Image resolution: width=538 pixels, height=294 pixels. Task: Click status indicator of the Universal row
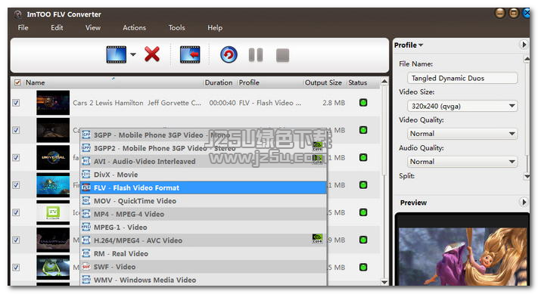point(363,158)
